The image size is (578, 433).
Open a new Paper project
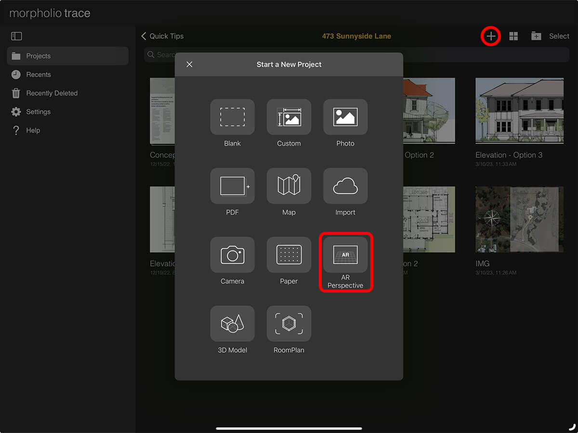289,255
